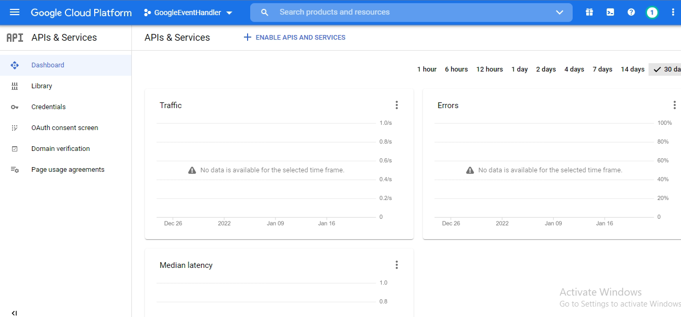Click the Dashboard sidebar icon

pyautogui.click(x=15, y=65)
